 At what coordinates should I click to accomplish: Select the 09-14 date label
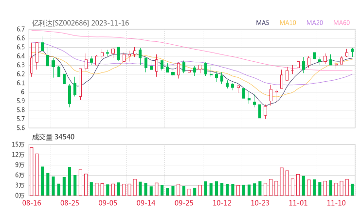coord(145,203)
